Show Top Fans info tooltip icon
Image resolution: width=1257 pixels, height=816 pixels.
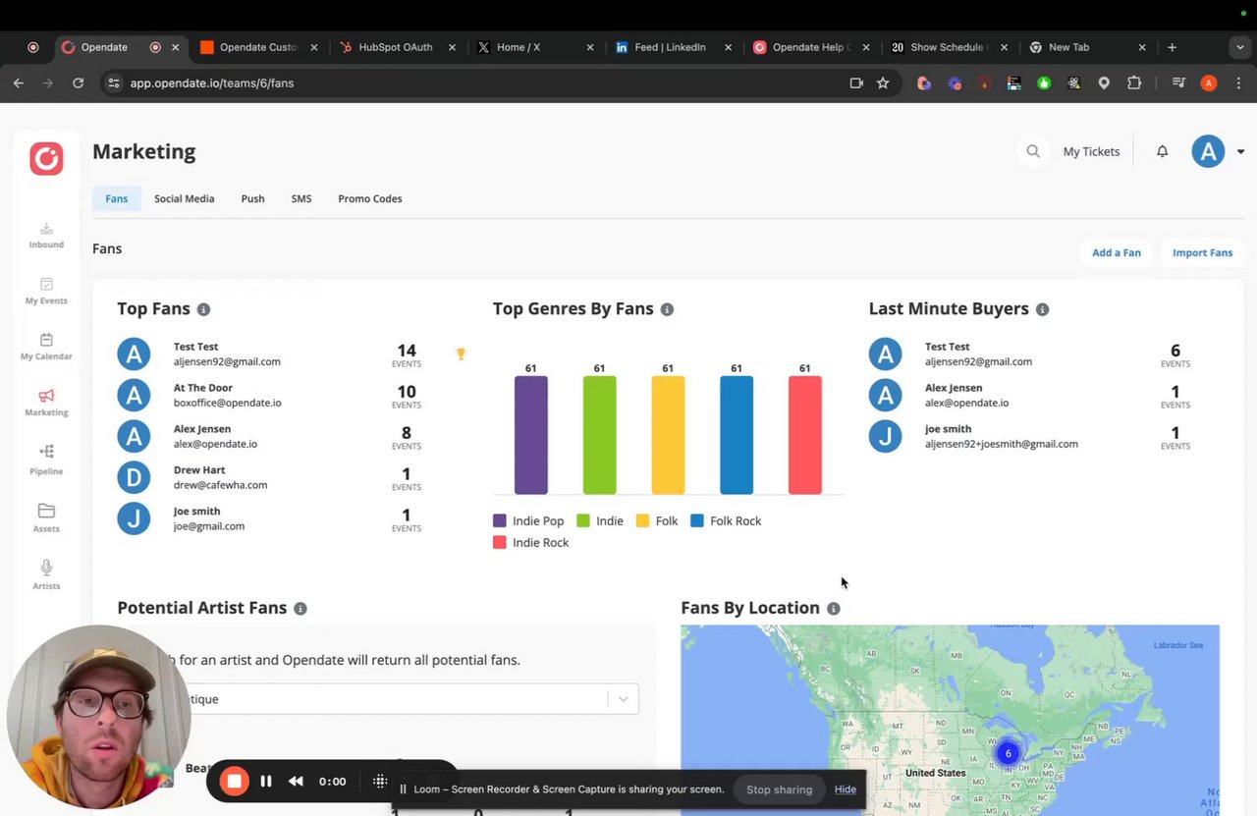click(x=203, y=309)
